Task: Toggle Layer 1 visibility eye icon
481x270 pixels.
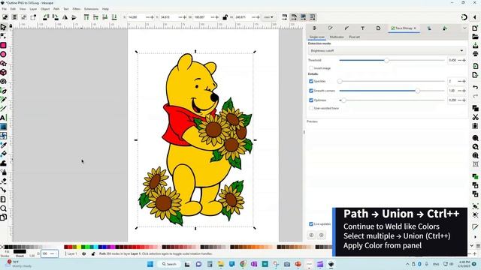Action: [x=83, y=253]
